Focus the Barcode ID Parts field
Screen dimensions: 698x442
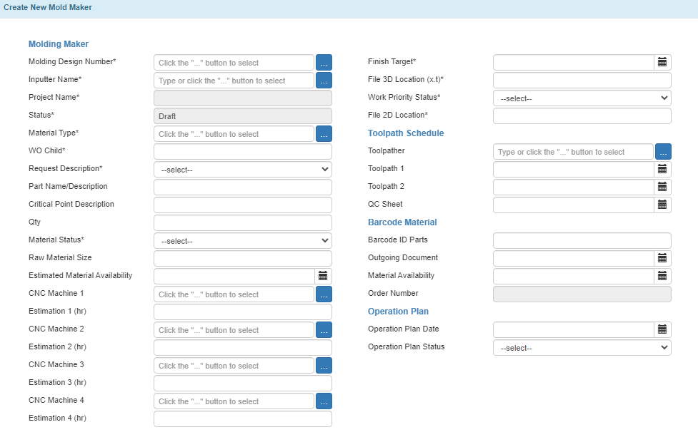point(582,241)
